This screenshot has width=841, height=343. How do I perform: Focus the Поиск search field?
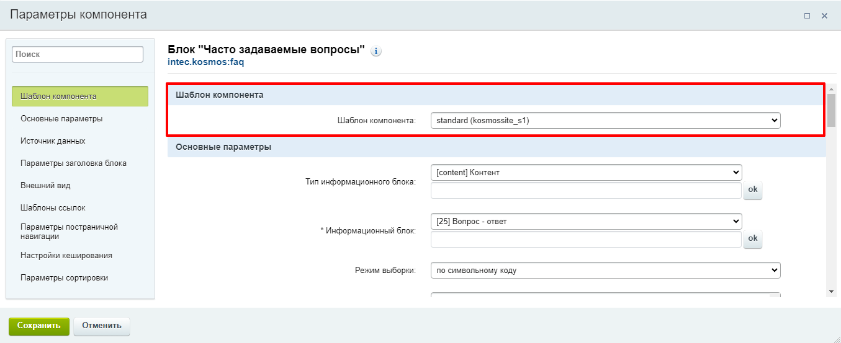[78, 54]
